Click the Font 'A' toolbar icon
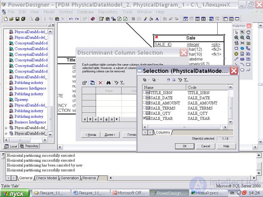Screen dimensions: 263x197 pos(157,19)
